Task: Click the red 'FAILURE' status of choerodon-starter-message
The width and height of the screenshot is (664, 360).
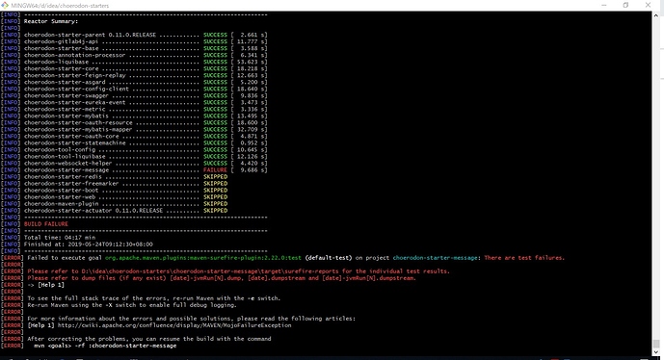Action: (x=215, y=170)
